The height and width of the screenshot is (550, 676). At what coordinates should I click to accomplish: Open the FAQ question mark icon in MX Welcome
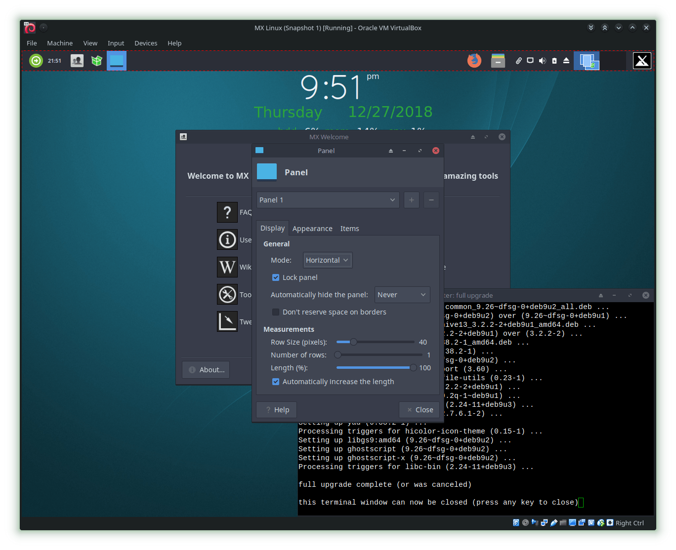pyautogui.click(x=227, y=212)
